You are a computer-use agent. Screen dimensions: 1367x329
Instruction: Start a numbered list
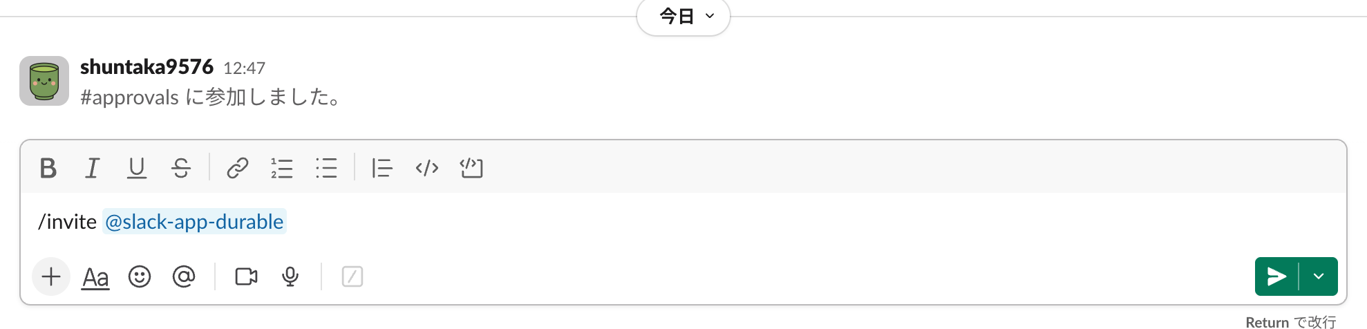pos(282,168)
